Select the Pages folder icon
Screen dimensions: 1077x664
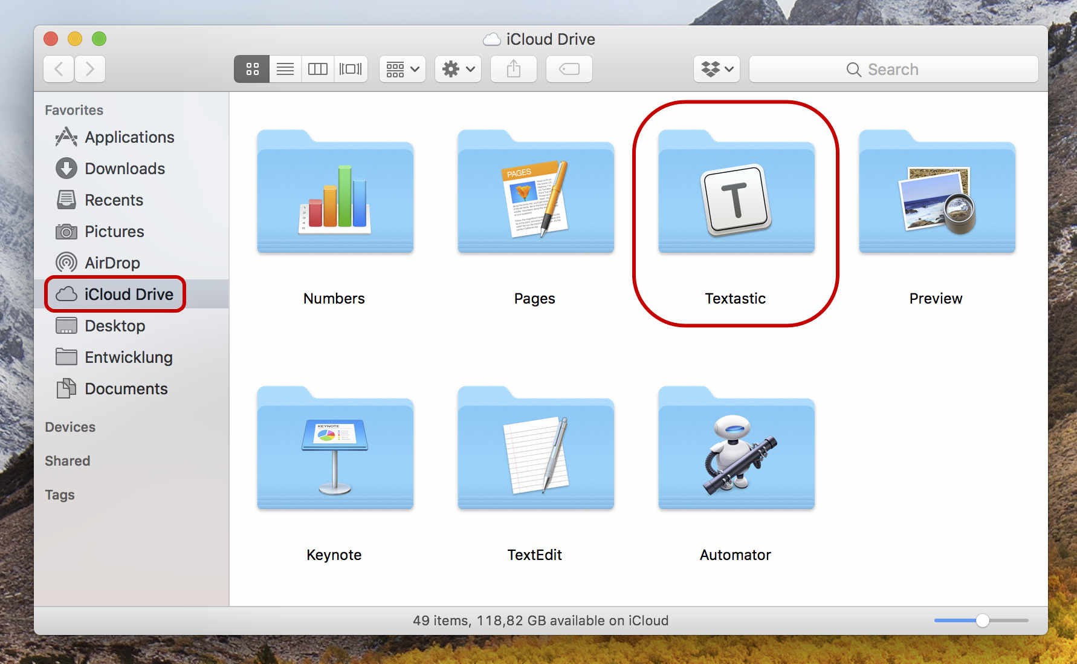(x=535, y=191)
